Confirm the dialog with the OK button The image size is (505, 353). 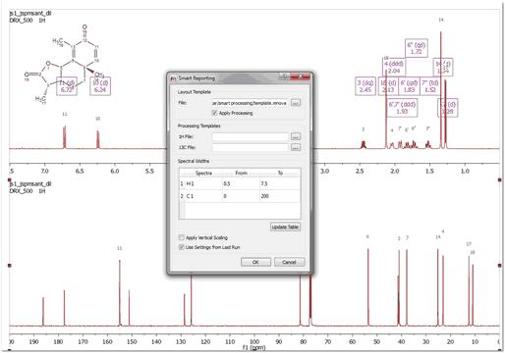pyautogui.click(x=255, y=262)
